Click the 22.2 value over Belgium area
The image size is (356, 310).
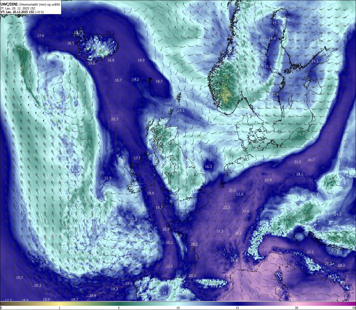tap(226, 207)
